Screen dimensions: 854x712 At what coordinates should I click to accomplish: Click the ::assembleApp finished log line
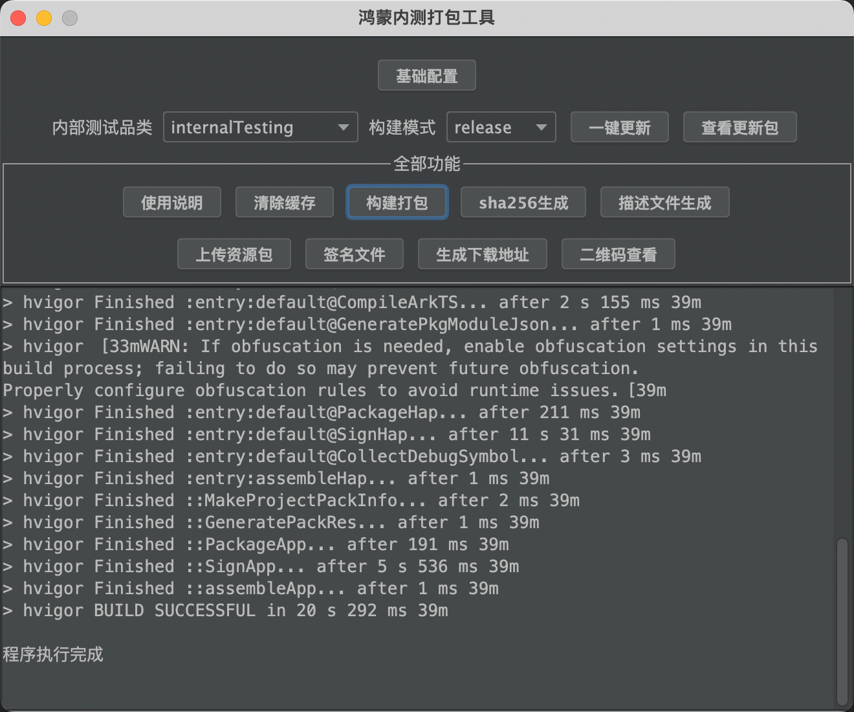click(x=250, y=588)
